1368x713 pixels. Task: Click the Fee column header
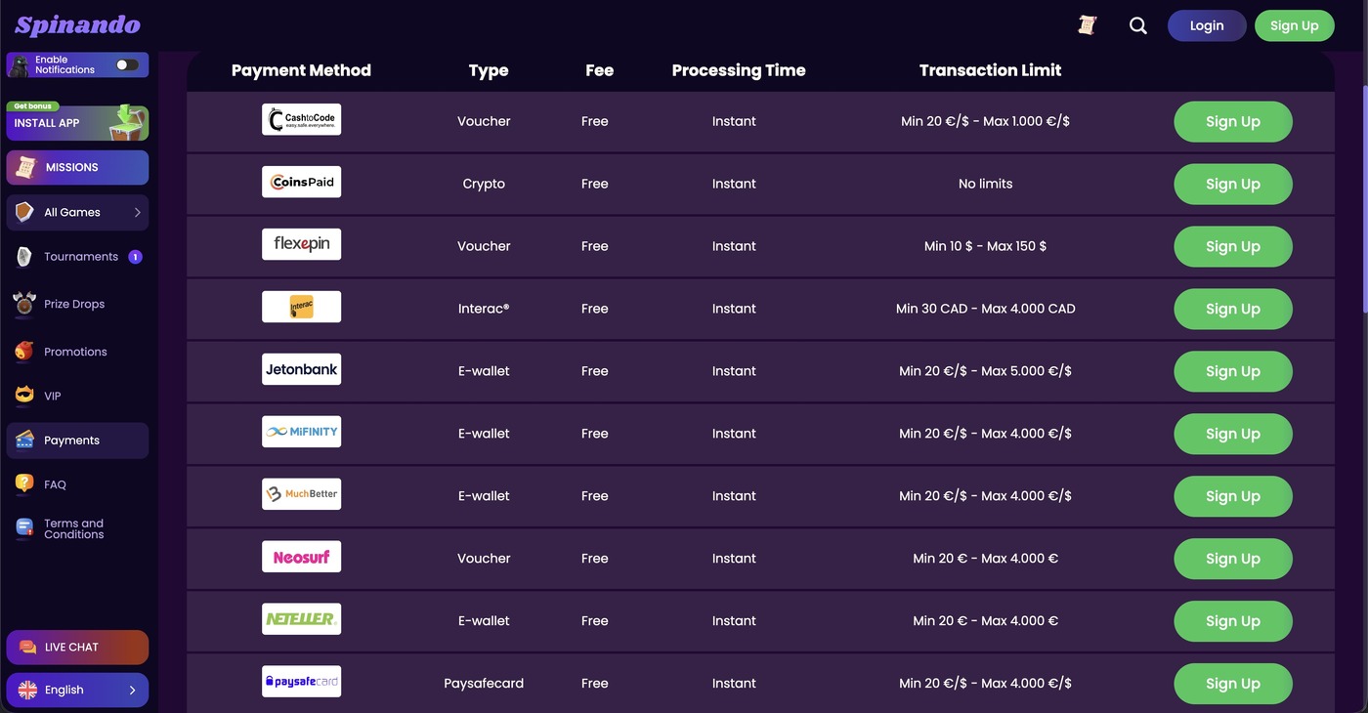(x=599, y=70)
